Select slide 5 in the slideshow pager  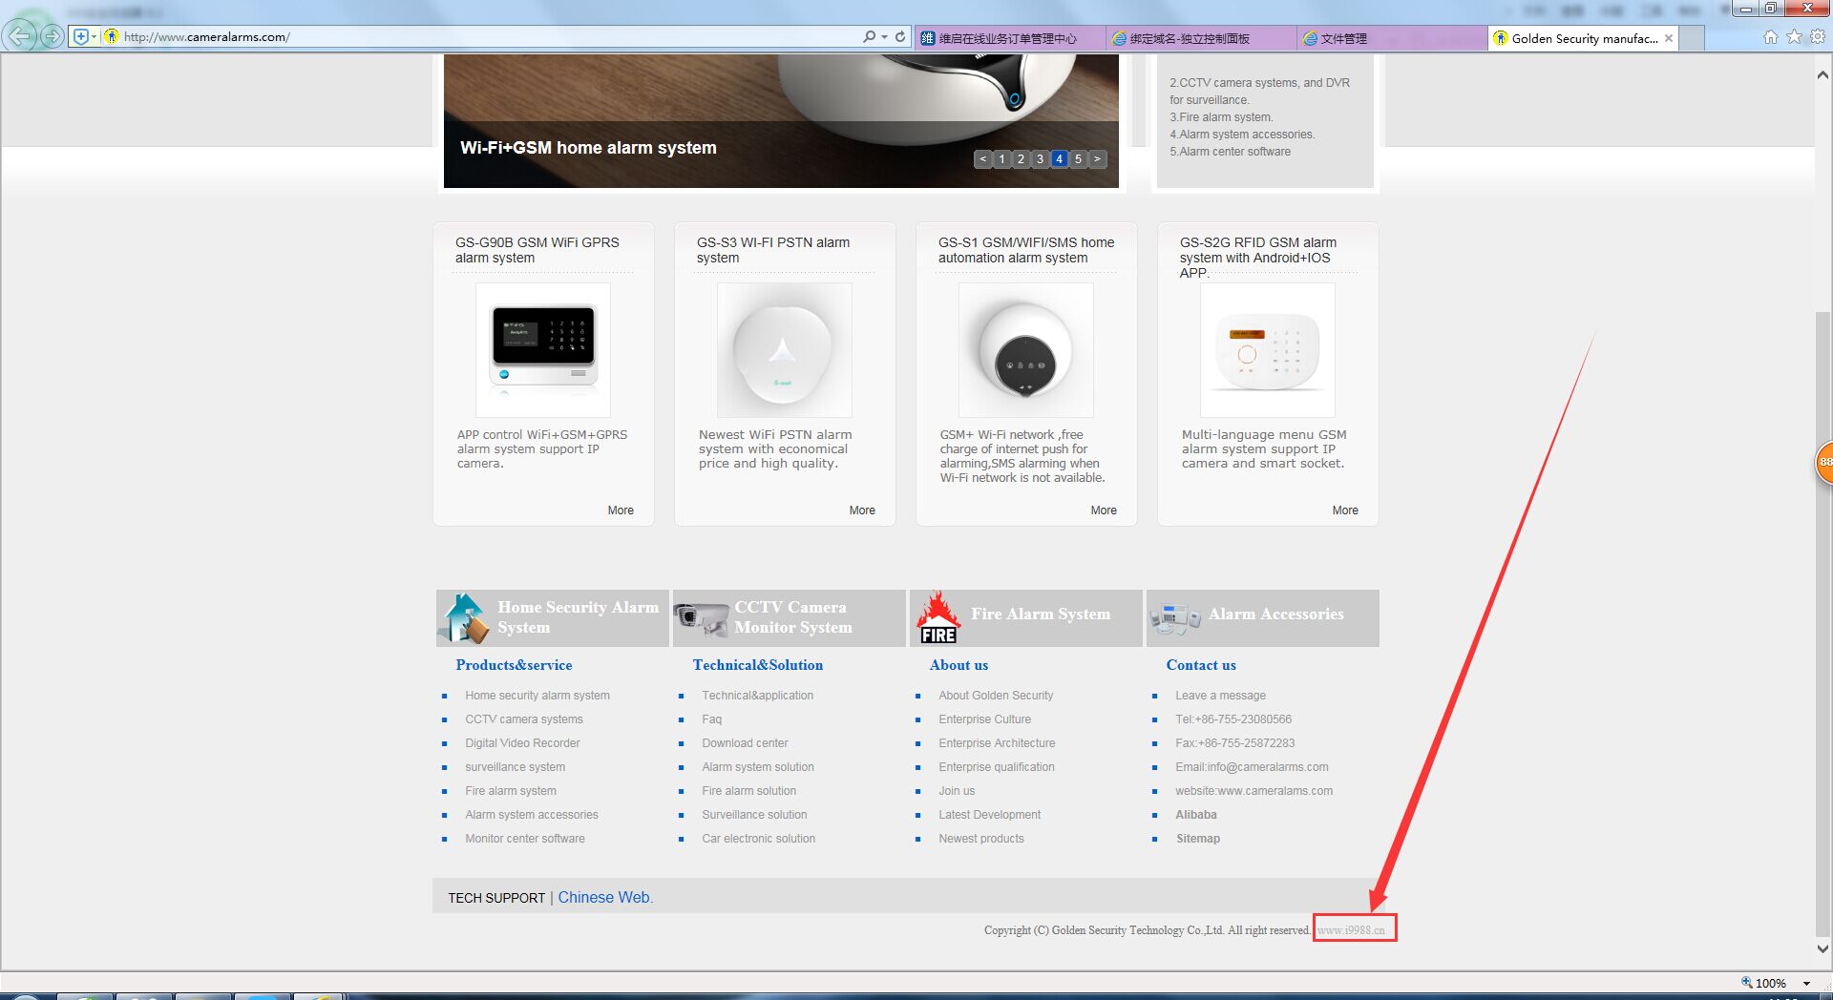click(x=1078, y=159)
